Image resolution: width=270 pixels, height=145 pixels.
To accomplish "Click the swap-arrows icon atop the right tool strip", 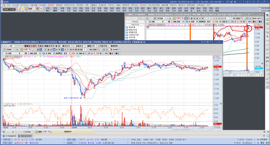I will pos(267,15).
